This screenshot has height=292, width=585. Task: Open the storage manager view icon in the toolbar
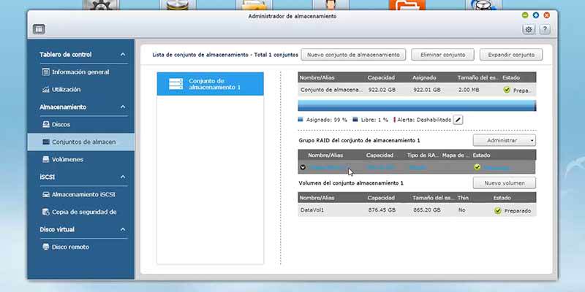tap(39, 29)
